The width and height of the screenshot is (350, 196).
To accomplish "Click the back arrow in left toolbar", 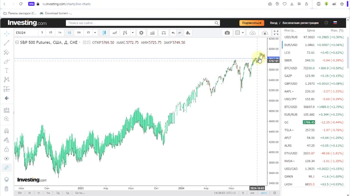I will pos(7,98).
